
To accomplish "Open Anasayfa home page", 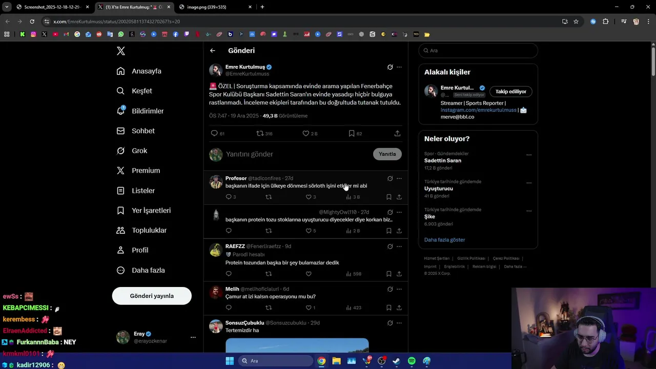I will coord(139,71).
